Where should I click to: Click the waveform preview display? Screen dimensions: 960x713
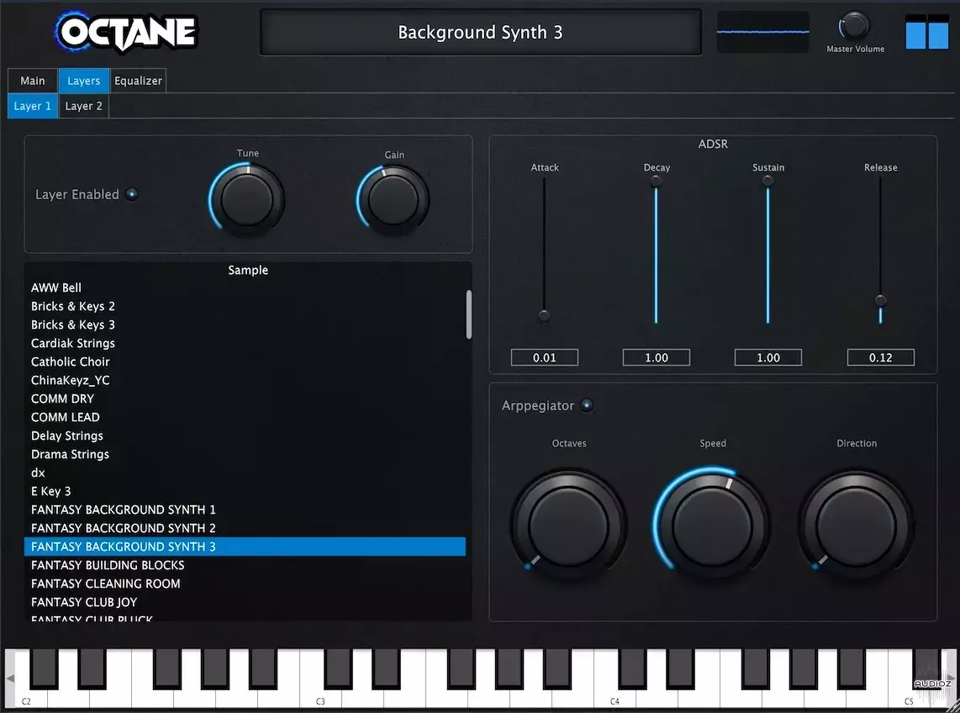(x=762, y=30)
